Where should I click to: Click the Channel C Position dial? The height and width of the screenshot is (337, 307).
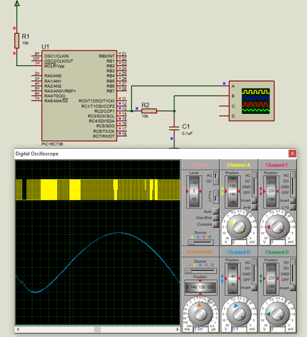[271, 191]
